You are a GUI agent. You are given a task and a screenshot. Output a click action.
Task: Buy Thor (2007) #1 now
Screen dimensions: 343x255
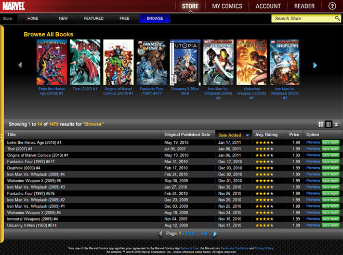click(x=331, y=149)
